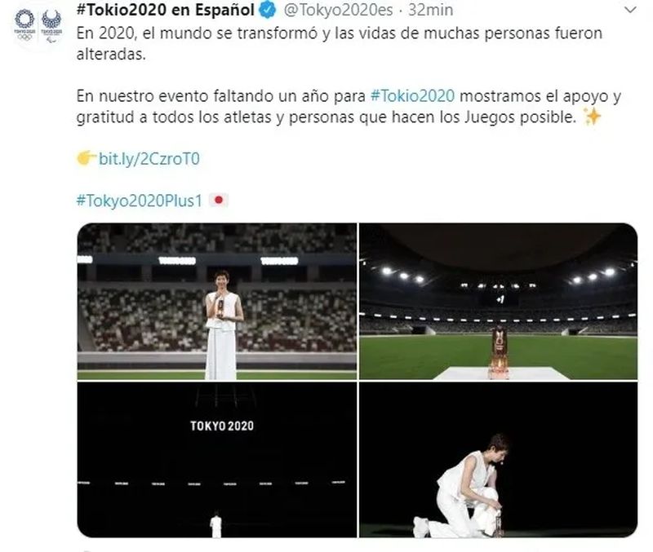Viewport: 653px width, 552px height.
Task: Open the 32min timestamp
Action: 431,11
